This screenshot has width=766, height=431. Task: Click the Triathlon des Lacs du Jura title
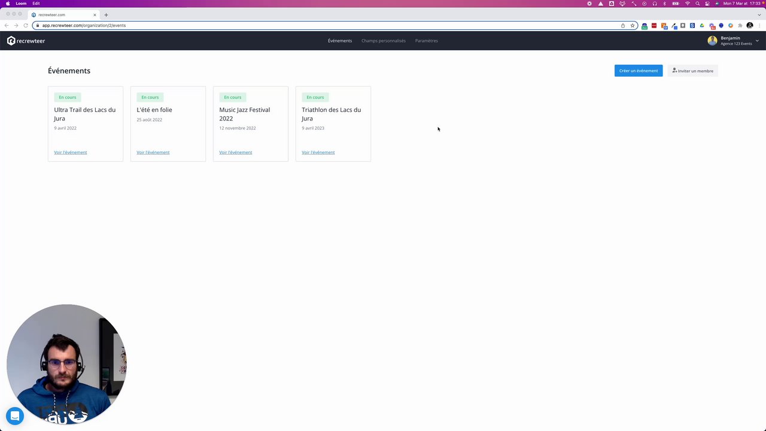332,114
